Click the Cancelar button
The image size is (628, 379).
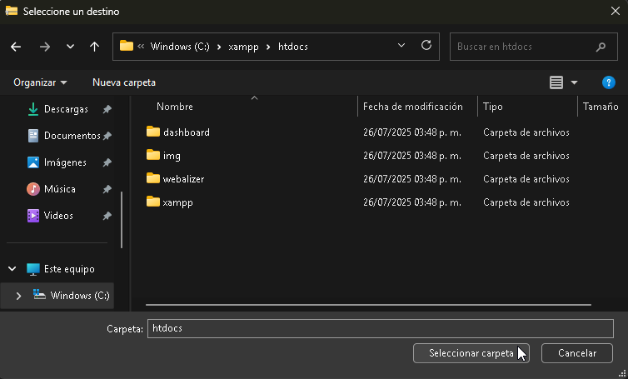click(x=577, y=353)
